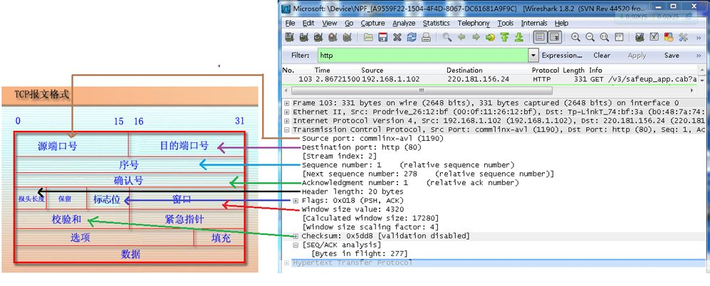Click in the http filter input field

(423, 55)
